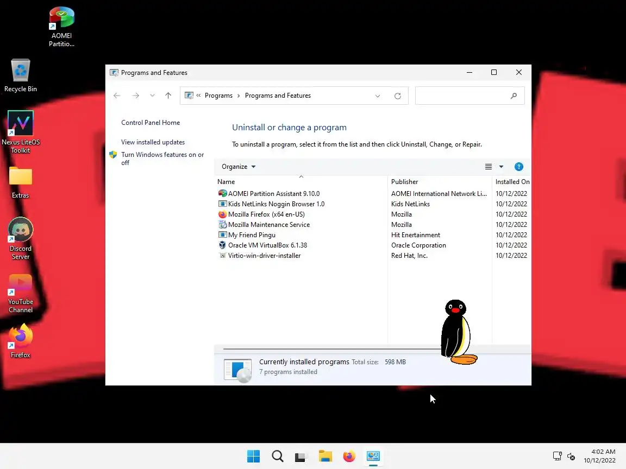Click the Mozilla Maintenance Service icon
The image size is (626, 469).
(222, 225)
